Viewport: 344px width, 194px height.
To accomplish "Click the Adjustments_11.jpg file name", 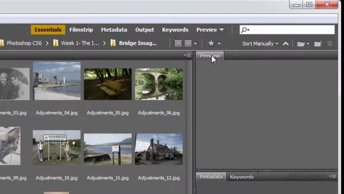I will tap(107, 178).
